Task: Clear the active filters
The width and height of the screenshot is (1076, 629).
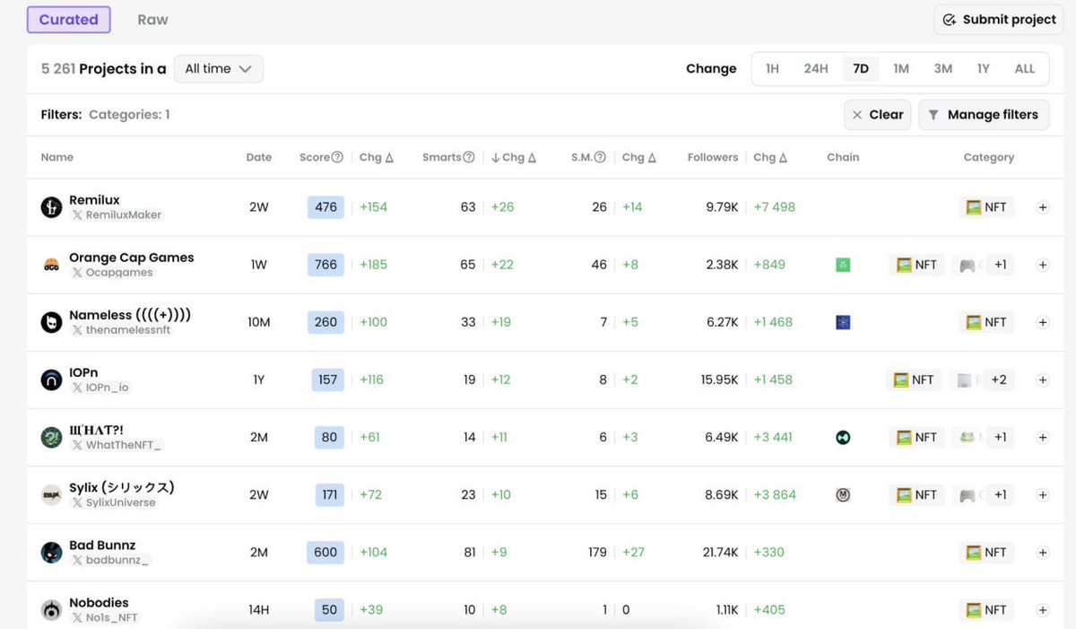Action: (878, 115)
